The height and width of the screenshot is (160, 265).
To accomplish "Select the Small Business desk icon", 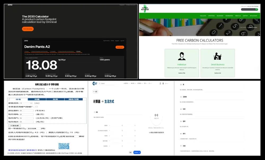I will 217,56.
